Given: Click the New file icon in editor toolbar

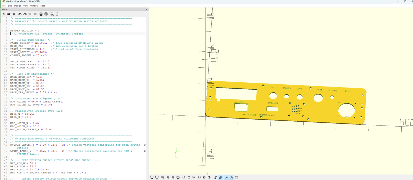Looking at the screenshot, I should point(4,14).
